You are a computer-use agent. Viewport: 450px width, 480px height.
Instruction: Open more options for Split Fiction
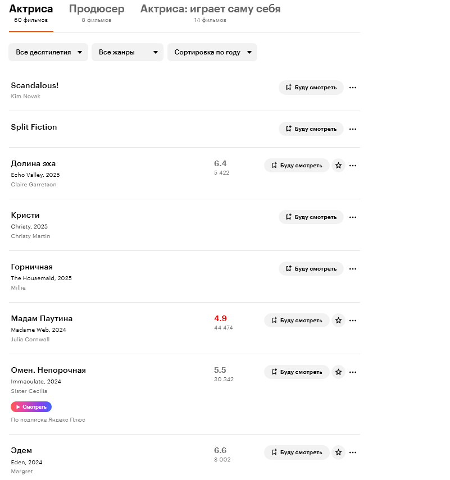(x=353, y=129)
